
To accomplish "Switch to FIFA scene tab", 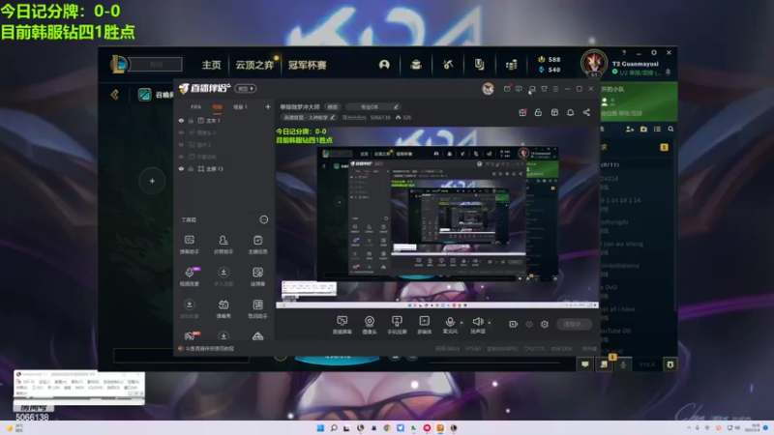I will coord(196,107).
